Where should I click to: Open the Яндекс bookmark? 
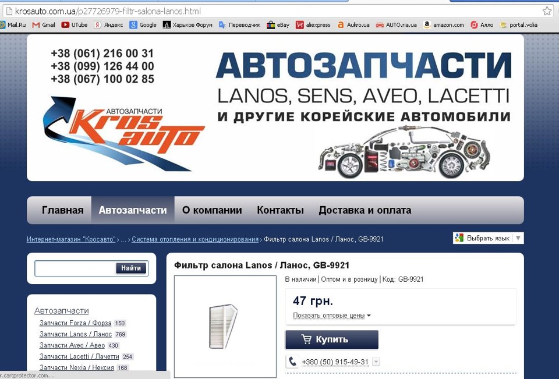(x=109, y=25)
